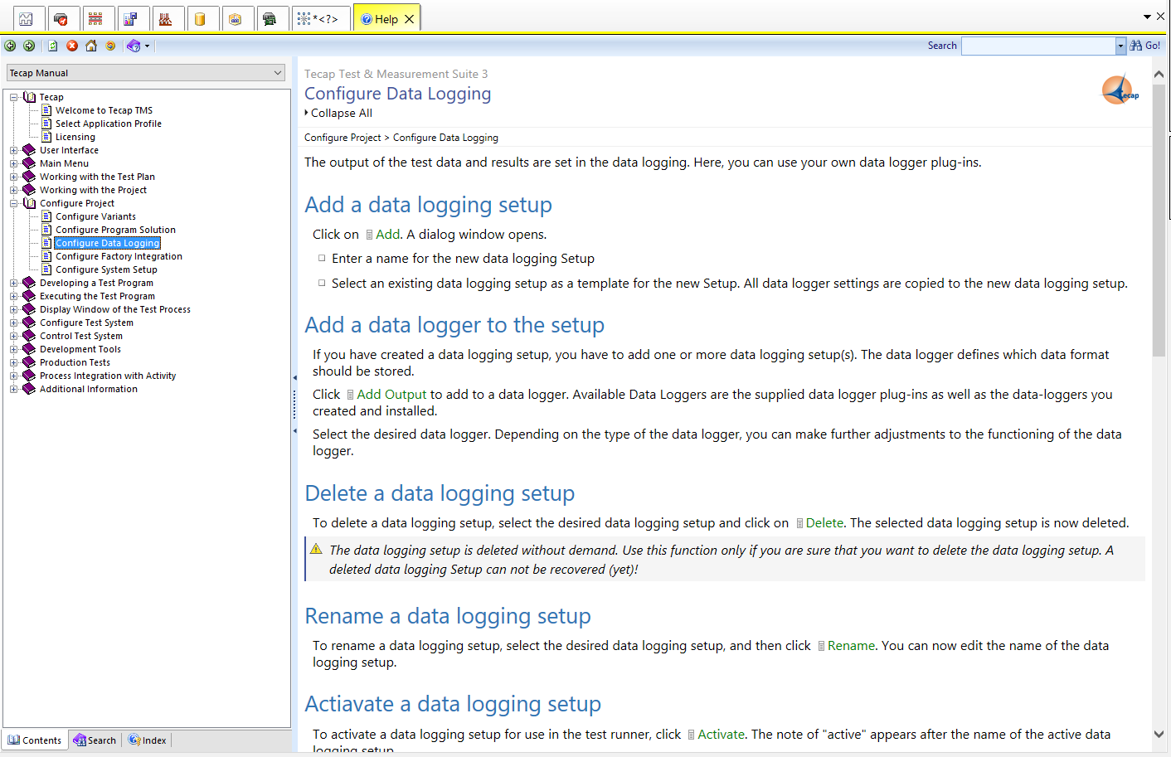
Task: Click the green Add link
Action: [387, 235]
